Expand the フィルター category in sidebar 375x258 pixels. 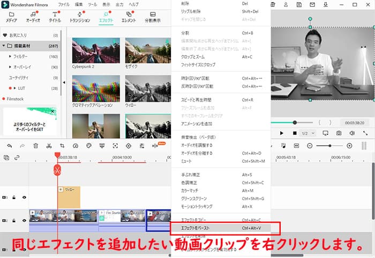pyautogui.click(x=10, y=56)
